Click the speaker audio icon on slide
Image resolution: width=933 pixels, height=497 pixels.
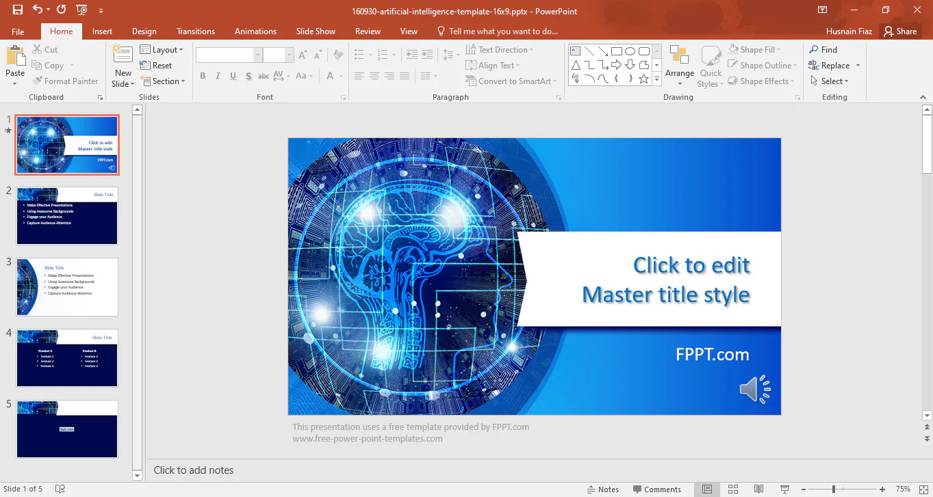pyautogui.click(x=755, y=389)
